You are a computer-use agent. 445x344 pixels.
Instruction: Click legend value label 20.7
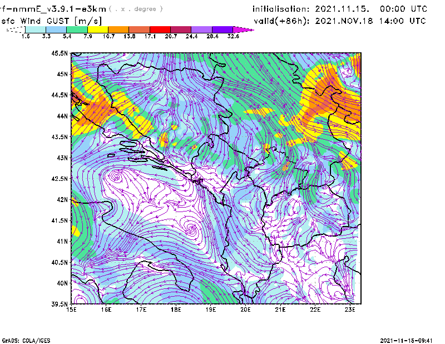click(x=171, y=36)
